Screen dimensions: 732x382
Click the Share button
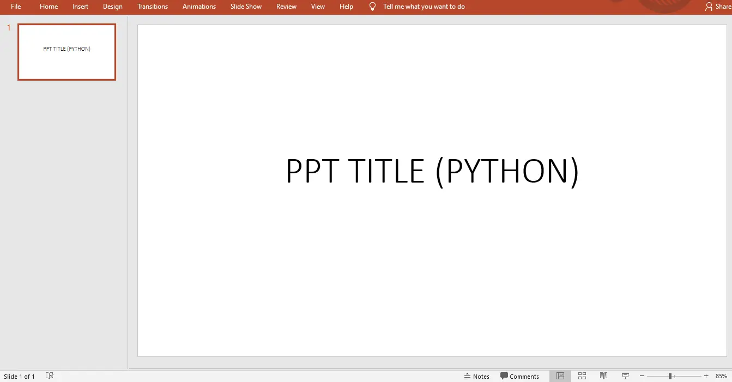pos(717,7)
